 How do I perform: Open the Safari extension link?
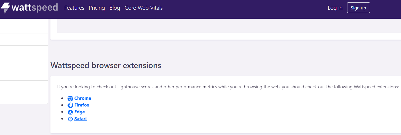click(x=80, y=119)
